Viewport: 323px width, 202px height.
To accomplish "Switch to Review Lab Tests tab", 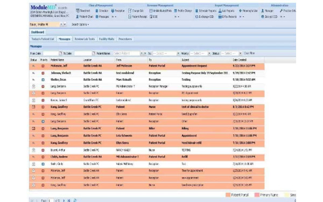I will coord(85,39).
